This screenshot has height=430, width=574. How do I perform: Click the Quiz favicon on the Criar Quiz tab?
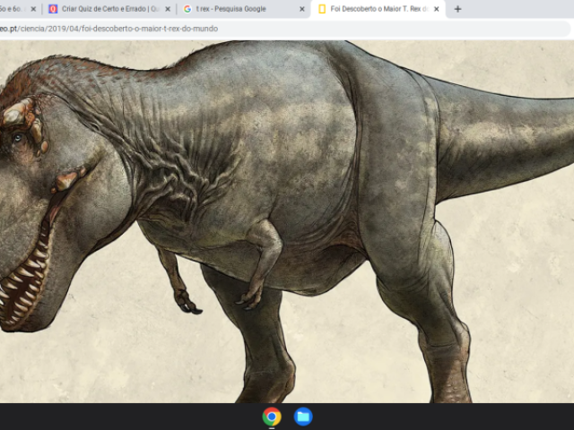pos(53,9)
